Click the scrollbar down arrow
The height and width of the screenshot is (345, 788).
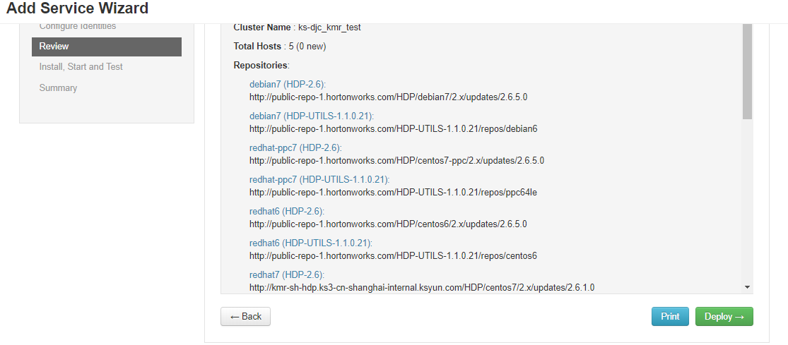click(747, 287)
